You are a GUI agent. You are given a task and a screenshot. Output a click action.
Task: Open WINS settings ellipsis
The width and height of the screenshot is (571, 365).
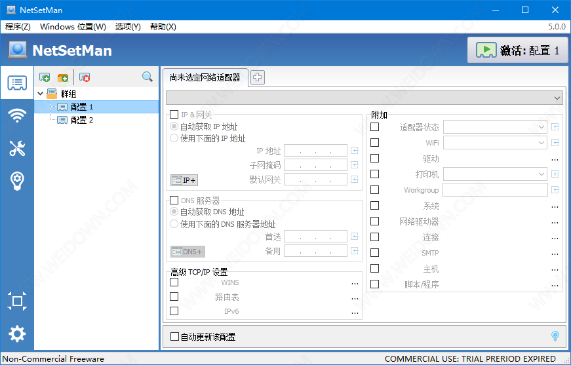coord(355,284)
